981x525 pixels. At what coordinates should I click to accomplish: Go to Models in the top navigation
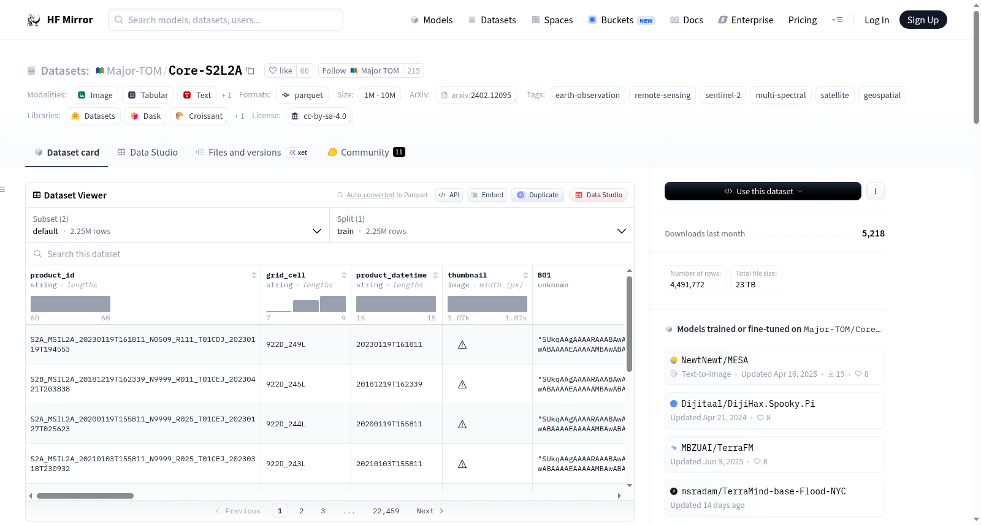point(432,20)
